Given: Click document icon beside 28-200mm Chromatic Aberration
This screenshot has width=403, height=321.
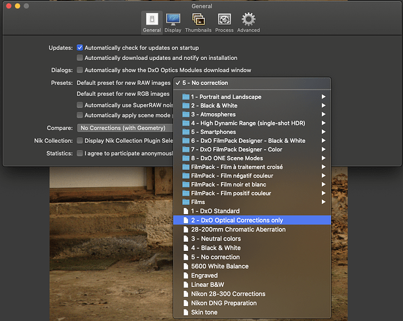Looking at the screenshot, I should [x=185, y=230].
